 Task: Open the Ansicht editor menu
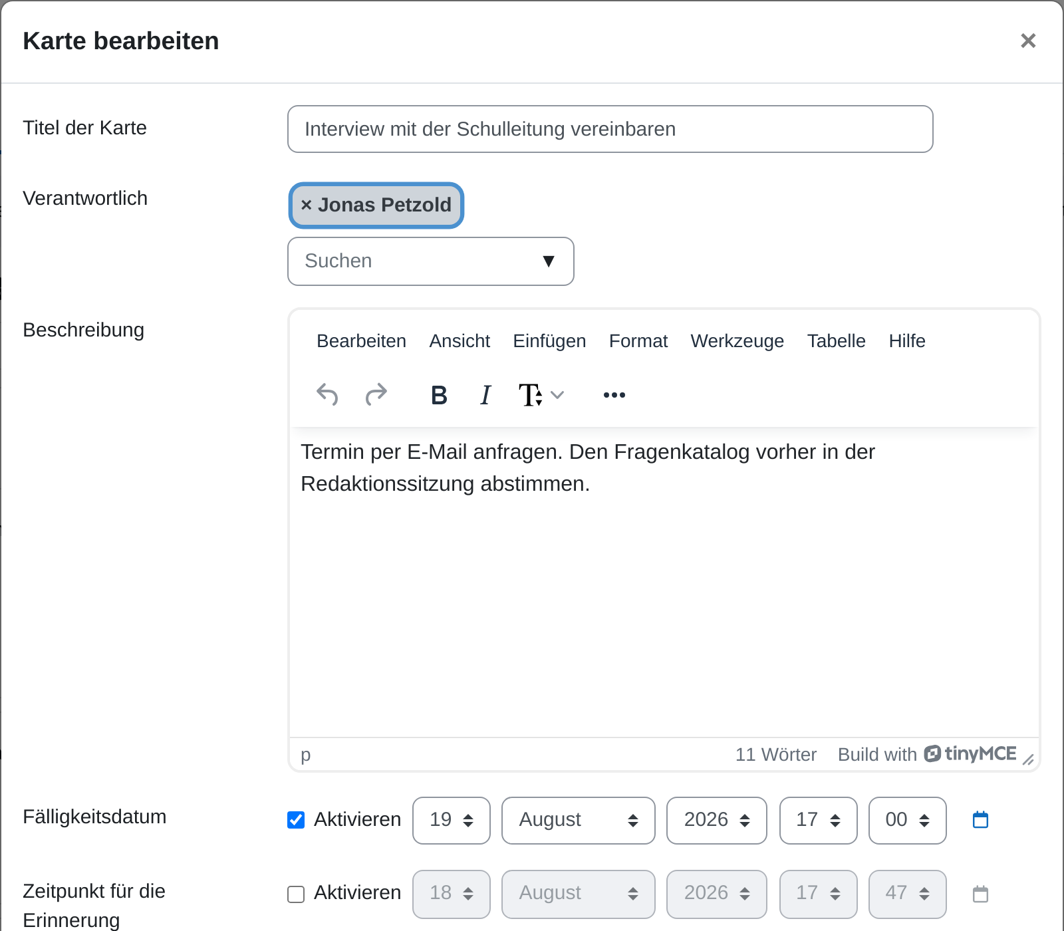[x=460, y=341]
